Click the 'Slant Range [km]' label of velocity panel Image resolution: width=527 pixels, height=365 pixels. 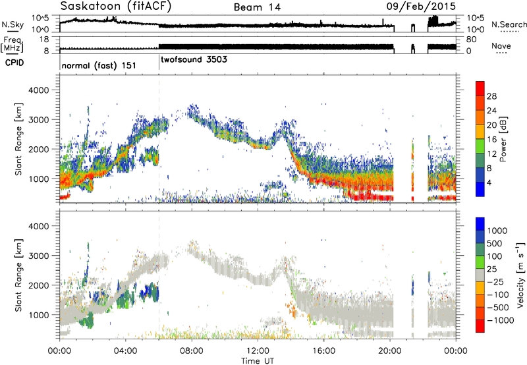(x=18, y=275)
